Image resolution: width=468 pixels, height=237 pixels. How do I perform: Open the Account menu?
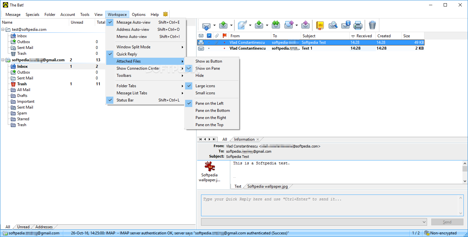coord(68,15)
